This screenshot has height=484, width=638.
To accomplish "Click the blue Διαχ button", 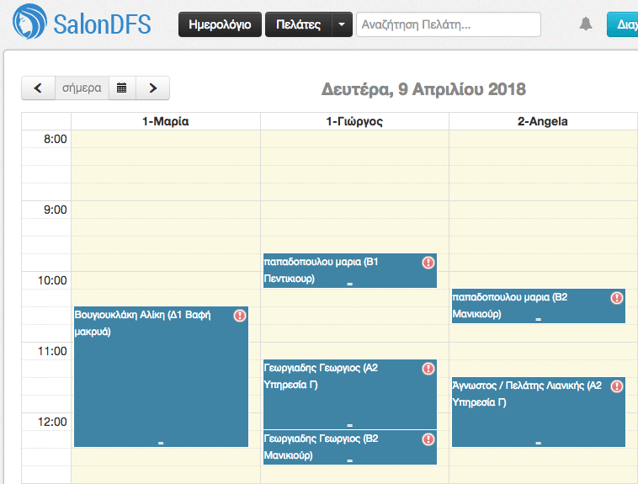I will pos(623,24).
